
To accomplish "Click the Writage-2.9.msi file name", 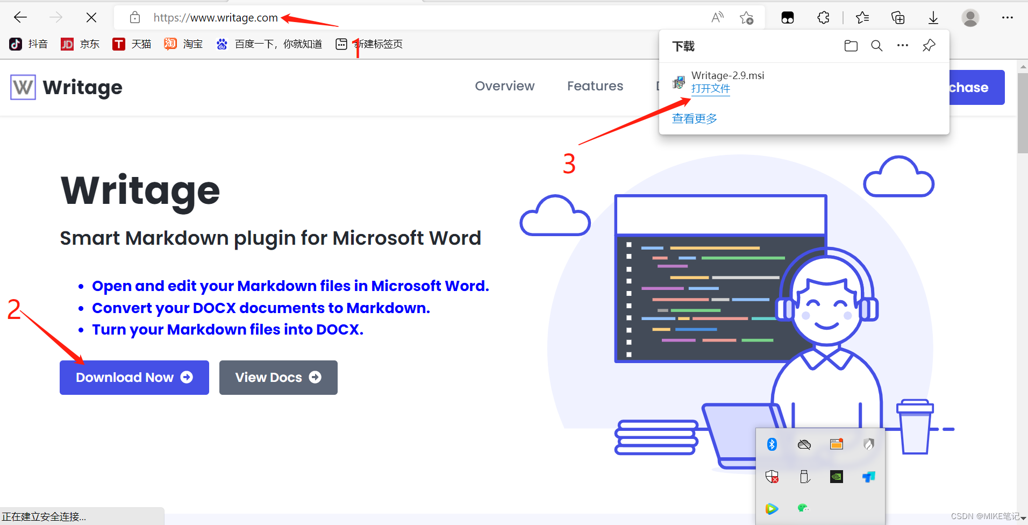I will (727, 75).
